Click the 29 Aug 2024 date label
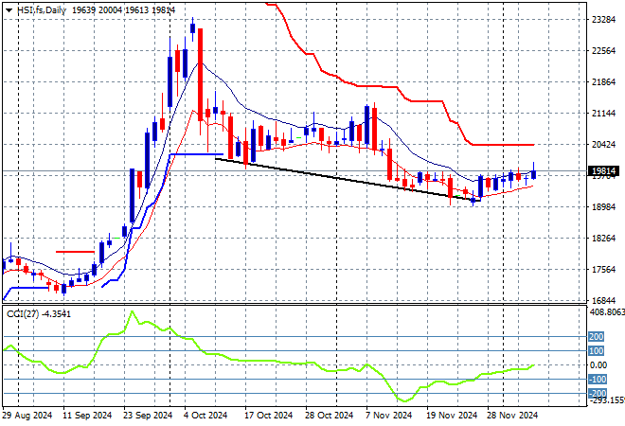Image resolution: width=625 pixels, height=426 pixels. coord(27,415)
